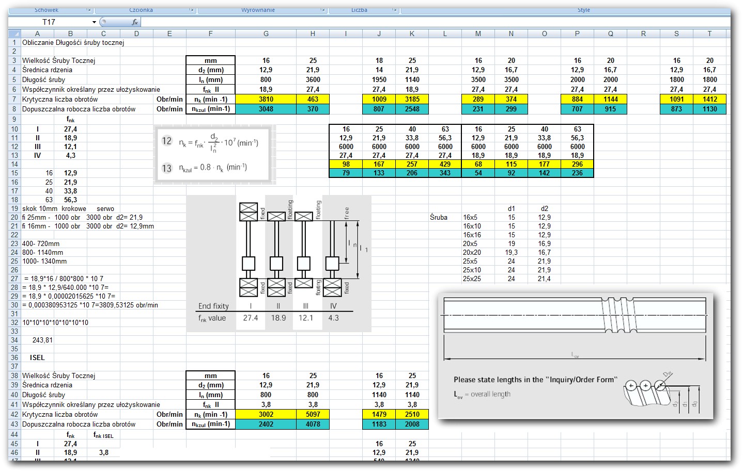743x473 pixels.
Task: Click the cell with '10*10*10*10*10*10*10'
Action: click(x=55, y=322)
